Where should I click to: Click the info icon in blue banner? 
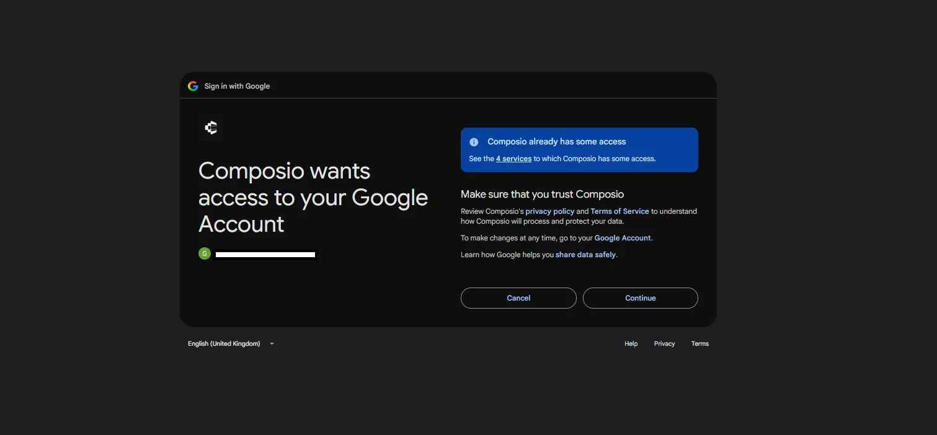(x=474, y=142)
